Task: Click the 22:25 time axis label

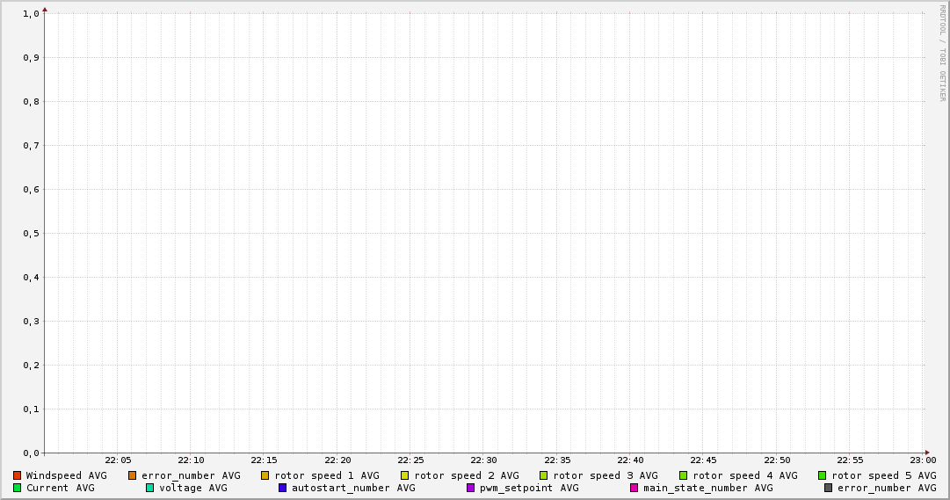Action: 410,460
